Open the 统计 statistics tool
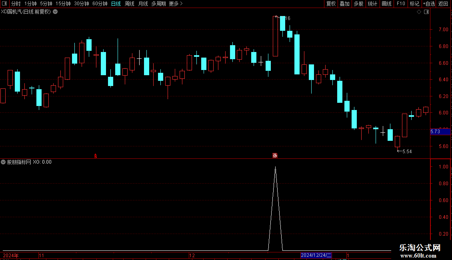 coord(372,4)
